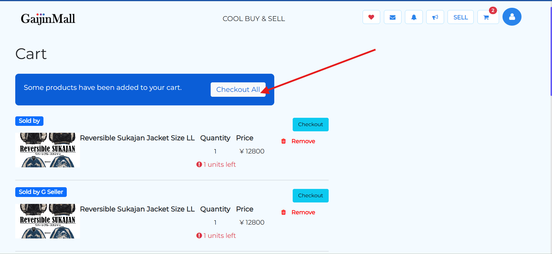The image size is (552, 254).
Task: Click the alert icon next to second units left
Action: click(x=199, y=235)
